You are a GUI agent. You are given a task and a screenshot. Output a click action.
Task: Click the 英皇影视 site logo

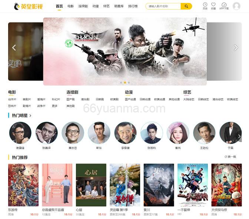28,6
